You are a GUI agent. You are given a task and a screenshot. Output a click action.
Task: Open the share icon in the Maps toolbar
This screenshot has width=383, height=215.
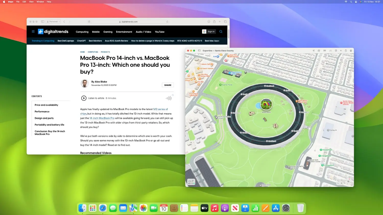346,50
